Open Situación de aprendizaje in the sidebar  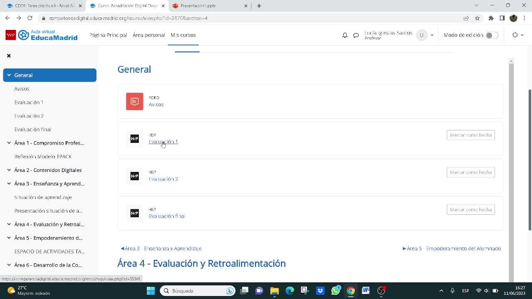coord(43,197)
